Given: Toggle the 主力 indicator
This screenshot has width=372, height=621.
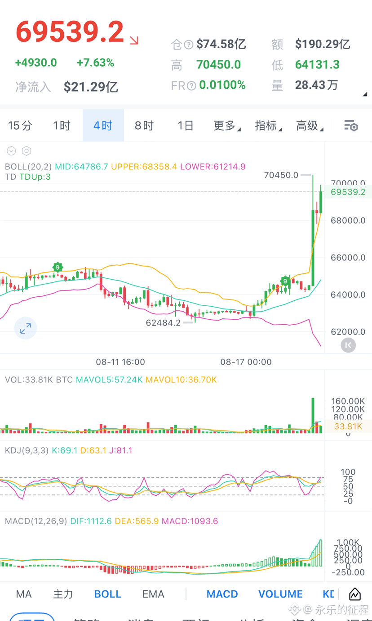Looking at the screenshot, I should tap(63, 594).
